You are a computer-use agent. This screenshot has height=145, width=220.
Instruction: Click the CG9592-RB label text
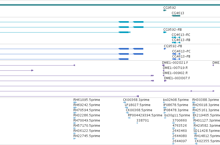[x=172, y=30]
